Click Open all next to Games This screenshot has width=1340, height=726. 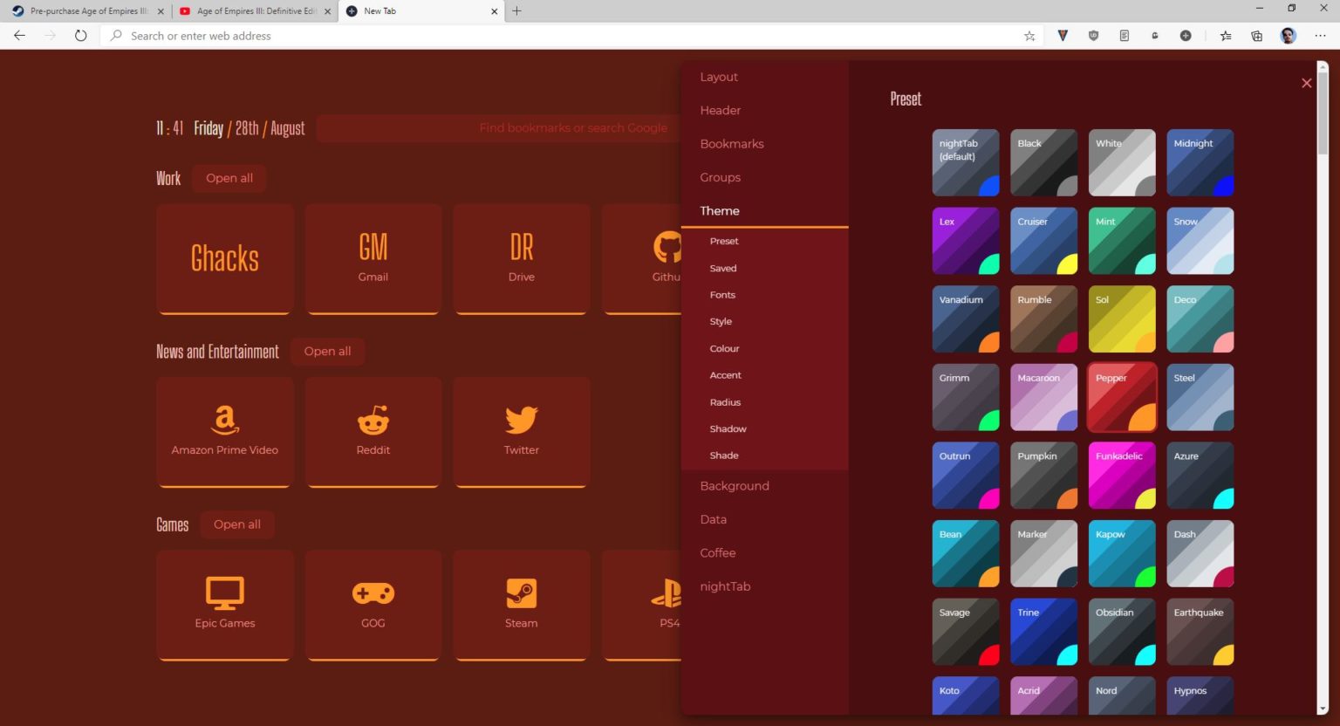(x=237, y=524)
